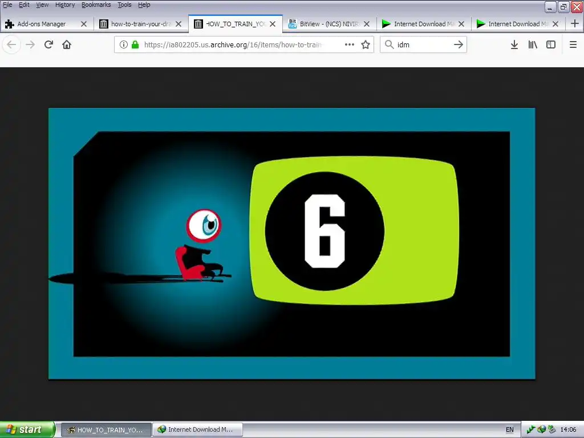Open the Firefox hamburger menu
Image resolution: width=584 pixels, height=438 pixels.
coord(573,44)
